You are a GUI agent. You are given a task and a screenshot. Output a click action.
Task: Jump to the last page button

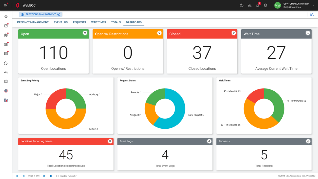pos(51,176)
